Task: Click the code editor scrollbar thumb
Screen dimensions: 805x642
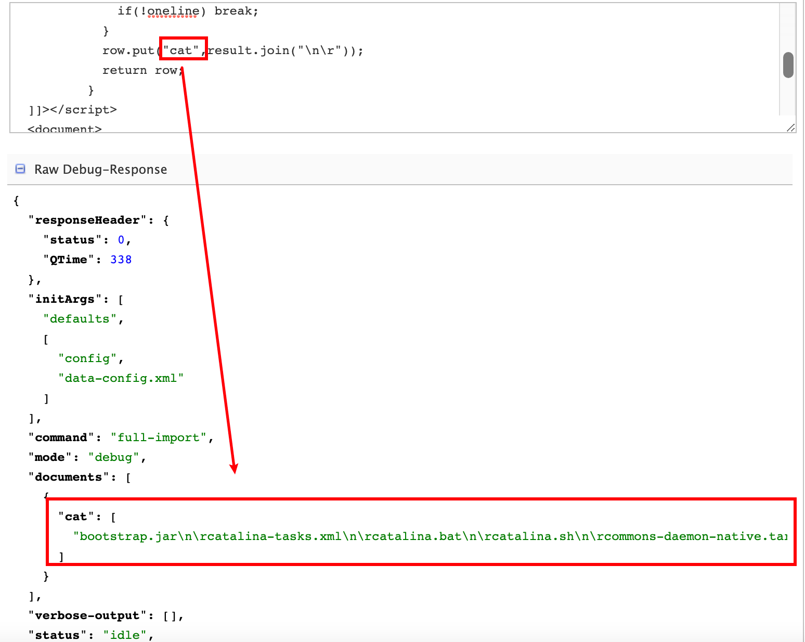Action: (788, 65)
